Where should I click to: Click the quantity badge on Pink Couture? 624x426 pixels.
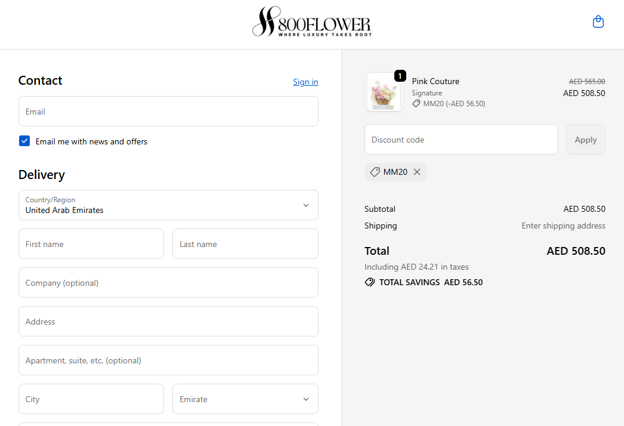[400, 76]
